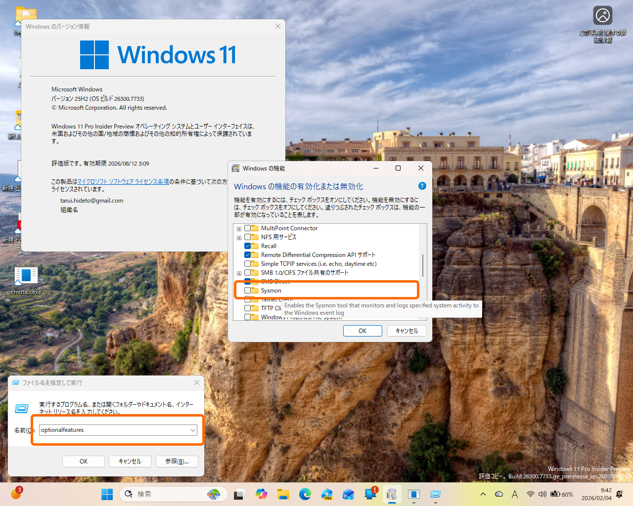Launch Microsoft Edge from the taskbar
This screenshot has width=633, height=506.
305,494
